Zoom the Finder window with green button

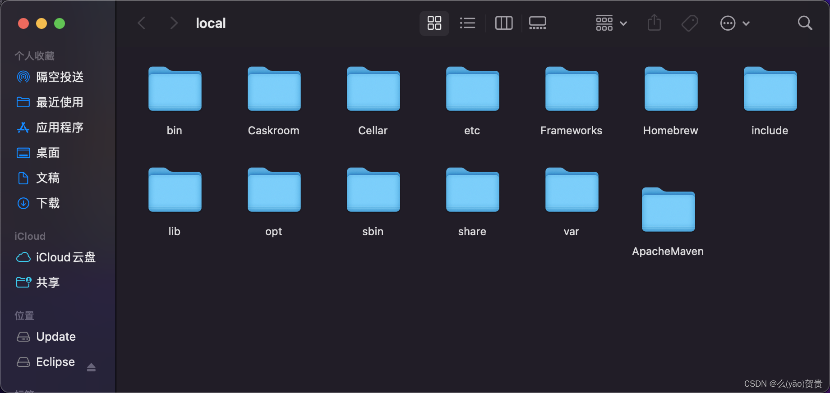[60, 23]
